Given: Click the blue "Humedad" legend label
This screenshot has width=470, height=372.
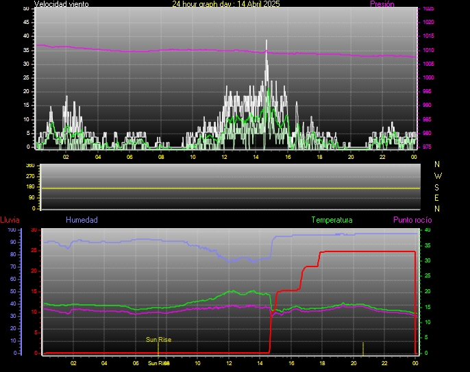Looking at the screenshot, I should click(x=82, y=220).
